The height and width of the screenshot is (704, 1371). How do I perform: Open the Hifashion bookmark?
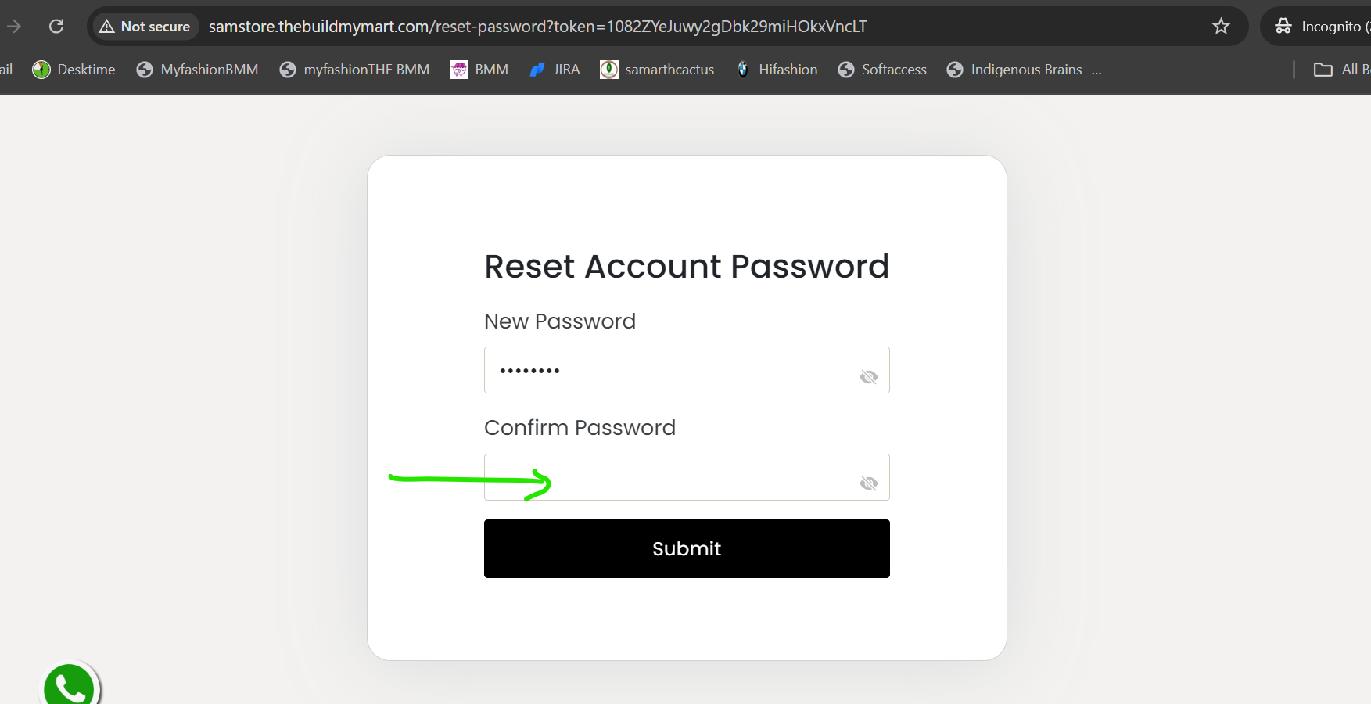click(x=777, y=70)
